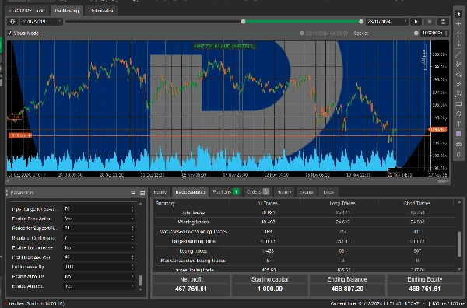The image size is (467, 308).
Task: Open the save report icon beside stop
Action: 443,22
